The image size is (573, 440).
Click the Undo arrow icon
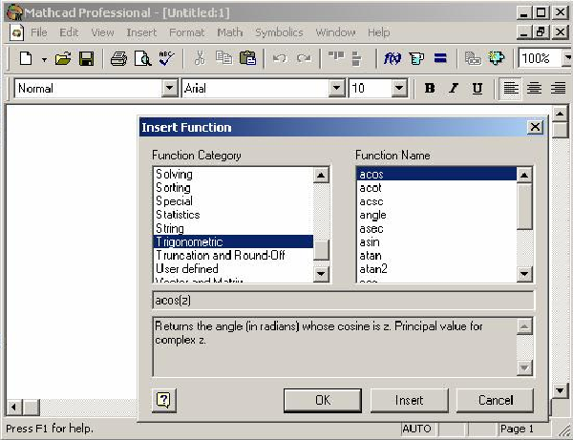[280, 58]
